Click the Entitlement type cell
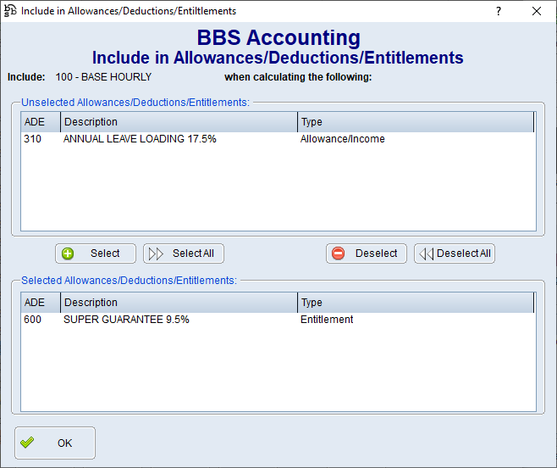This screenshot has width=557, height=468. click(327, 320)
